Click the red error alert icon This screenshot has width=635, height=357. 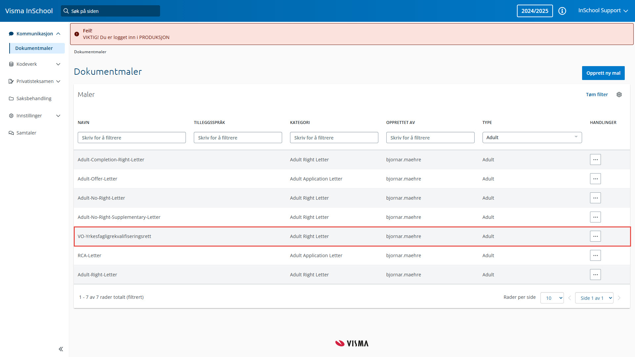[x=77, y=34]
